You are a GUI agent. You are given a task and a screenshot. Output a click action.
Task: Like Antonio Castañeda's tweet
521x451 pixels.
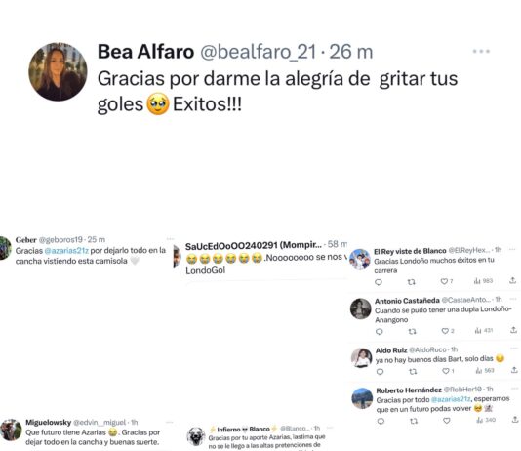(x=445, y=331)
